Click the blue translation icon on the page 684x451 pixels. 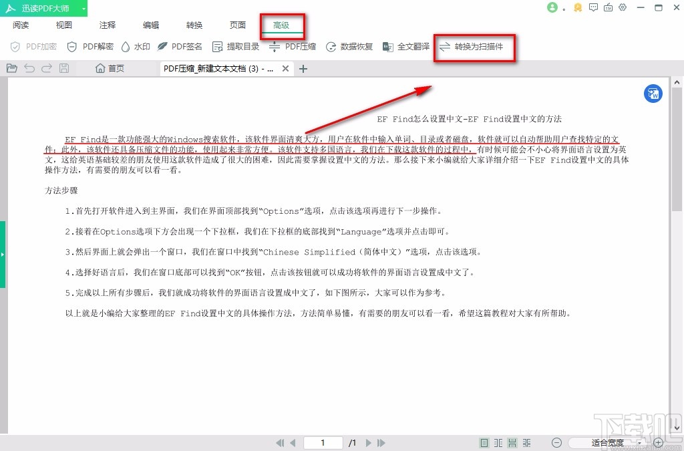tap(653, 94)
